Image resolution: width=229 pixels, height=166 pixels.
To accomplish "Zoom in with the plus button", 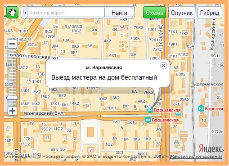I will pos(12,111).
